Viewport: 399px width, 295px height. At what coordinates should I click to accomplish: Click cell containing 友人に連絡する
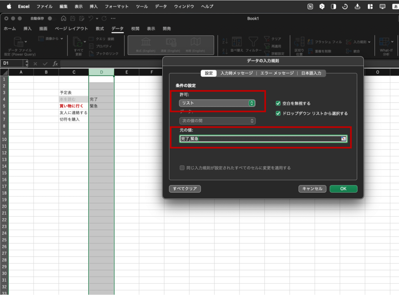click(x=74, y=113)
